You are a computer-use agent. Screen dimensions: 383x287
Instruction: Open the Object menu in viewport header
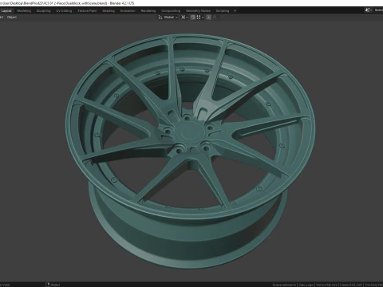[x=12, y=18]
